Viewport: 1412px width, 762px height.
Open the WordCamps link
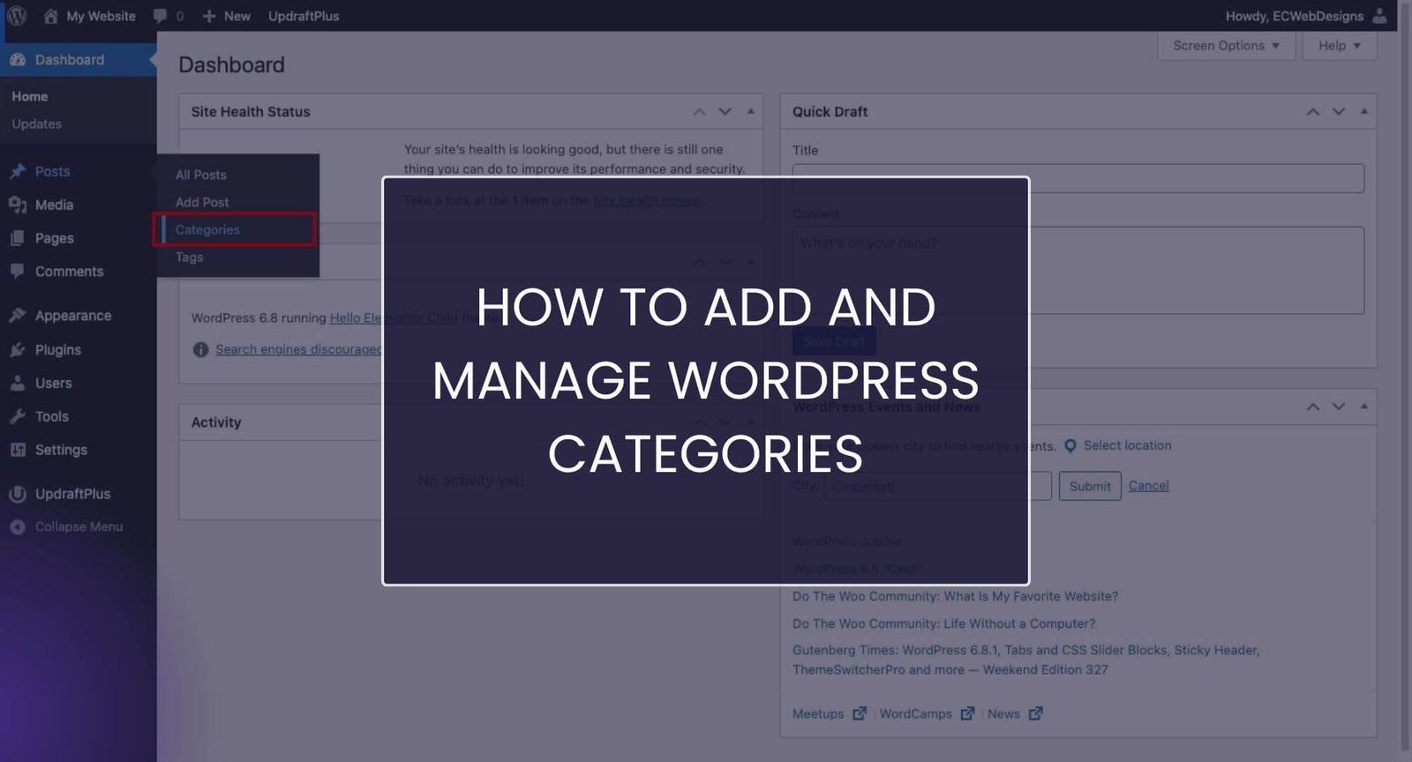915,713
